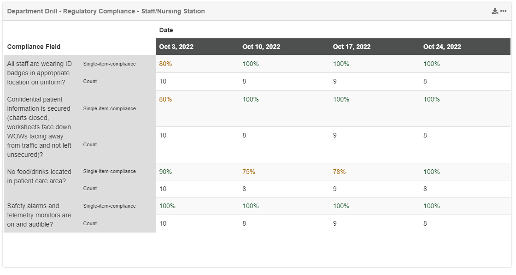Viewport: 516px width, 275px height.
Task: Click the 80% ID badges value for Oct 3
Action: point(165,64)
